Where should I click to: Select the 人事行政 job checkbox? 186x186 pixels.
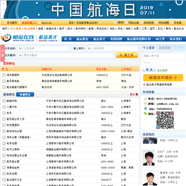pos(4,107)
